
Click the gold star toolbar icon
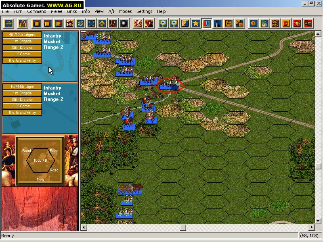196,23
